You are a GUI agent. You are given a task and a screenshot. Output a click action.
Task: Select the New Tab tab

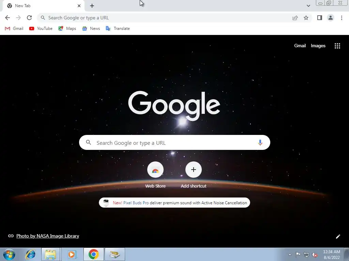pos(43,6)
